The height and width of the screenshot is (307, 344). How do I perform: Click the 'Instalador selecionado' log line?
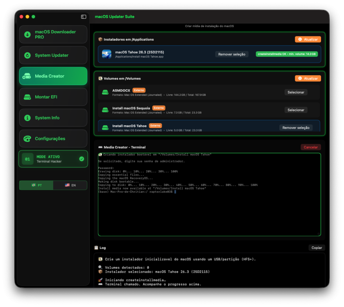pyautogui.click(x=157, y=272)
